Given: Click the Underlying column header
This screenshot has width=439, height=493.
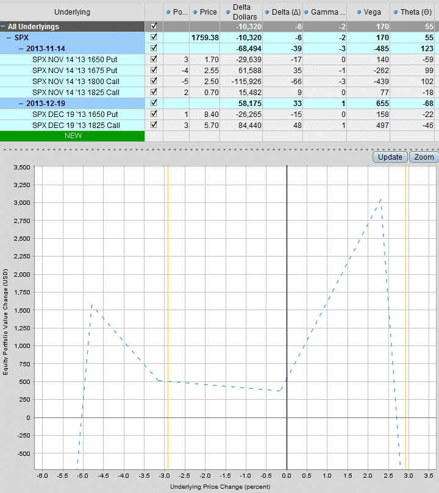Looking at the screenshot, I should pyautogui.click(x=73, y=12).
